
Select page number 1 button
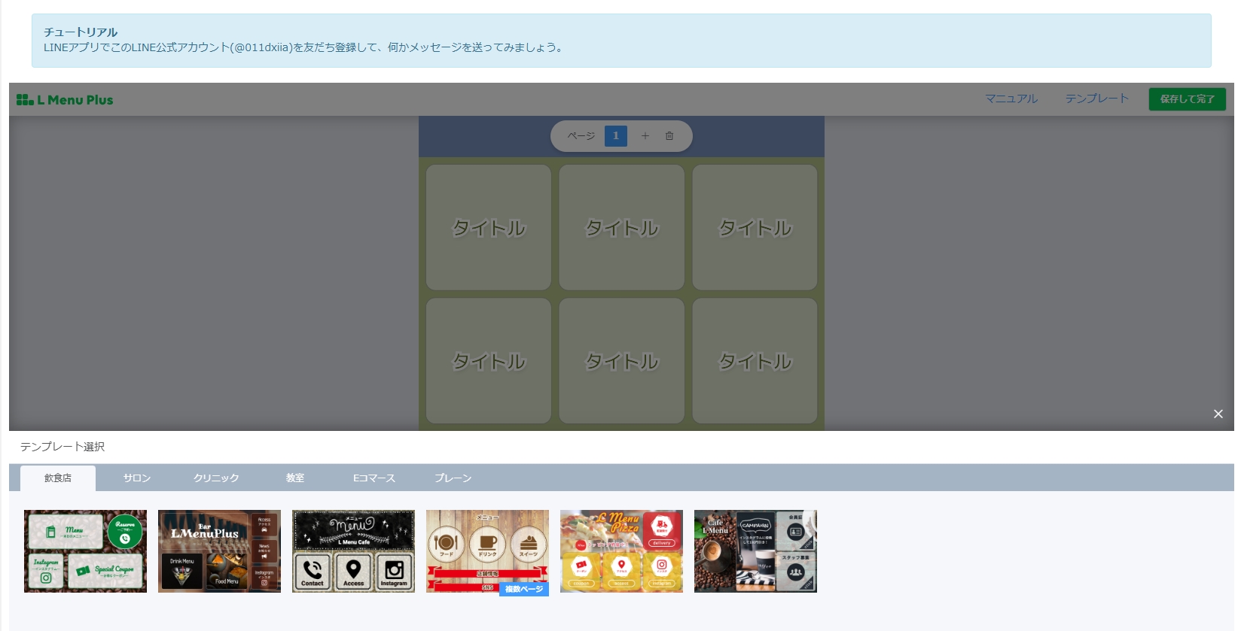[615, 136]
